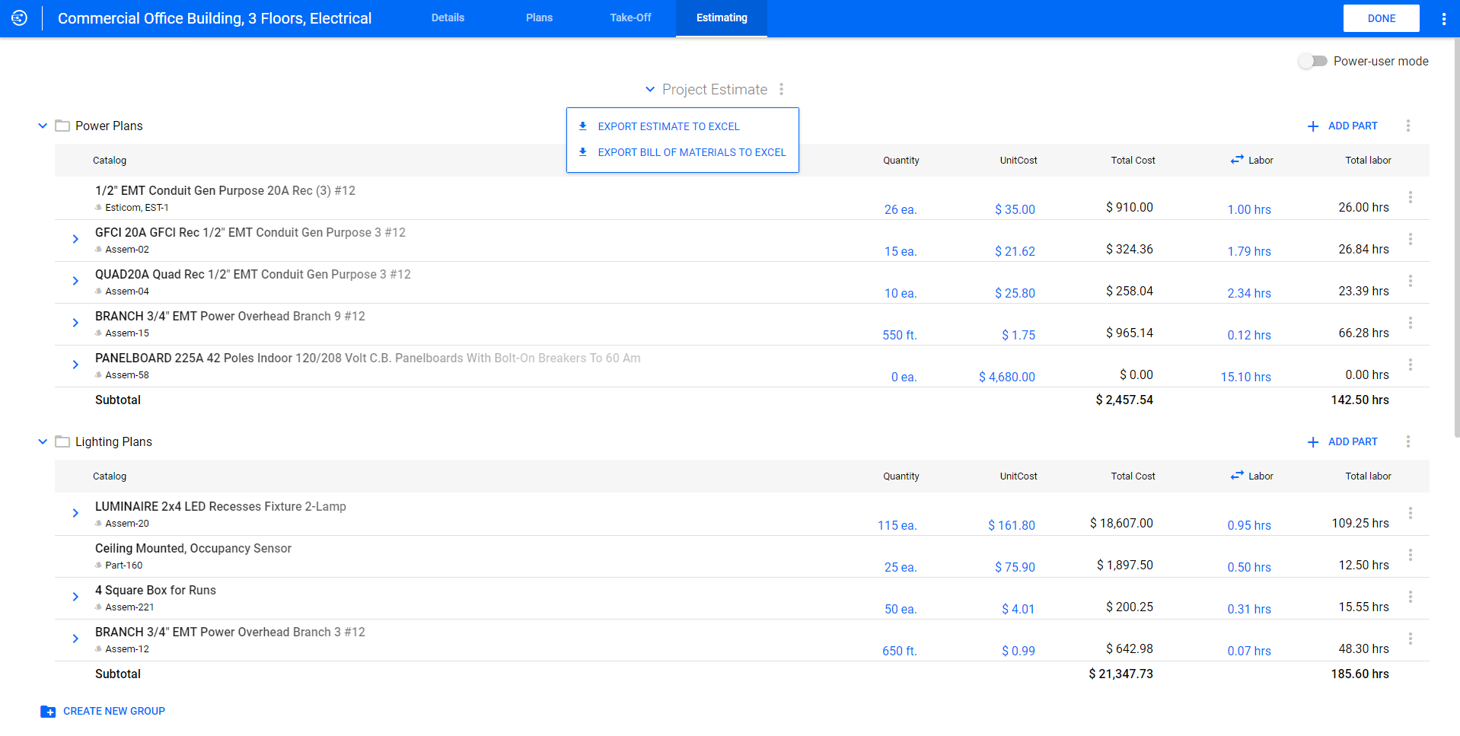
Task: Click ADD PART label for Lighting Plans
Action: pos(1353,441)
